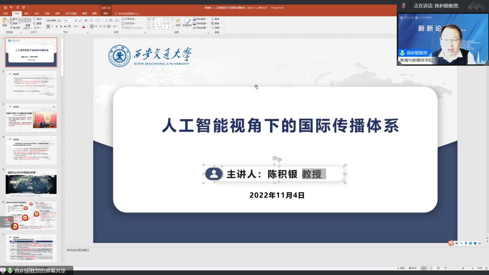Click the Quick Styles (快速样式) icon
Viewport: 489px width, 275px height.
187,22
